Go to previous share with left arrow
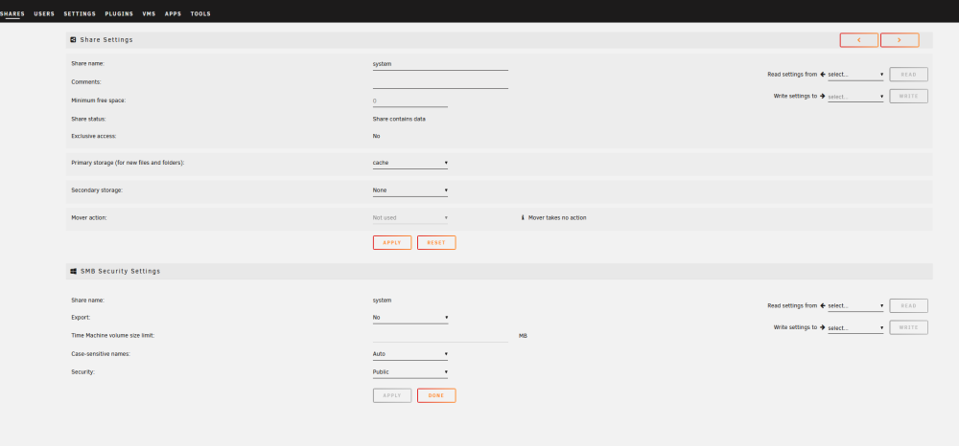Image resolution: width=959 pixels, height=446 pixels. (x=858, y=39)
